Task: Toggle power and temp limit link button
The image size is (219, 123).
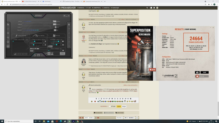Action: (x=50, y=46)
